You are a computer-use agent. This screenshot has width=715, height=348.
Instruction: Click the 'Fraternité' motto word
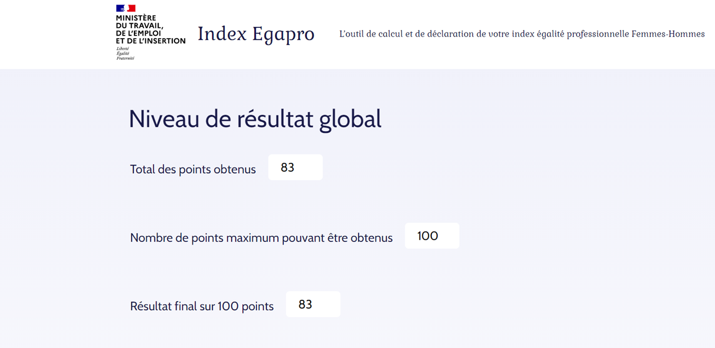tap(125, 58)
